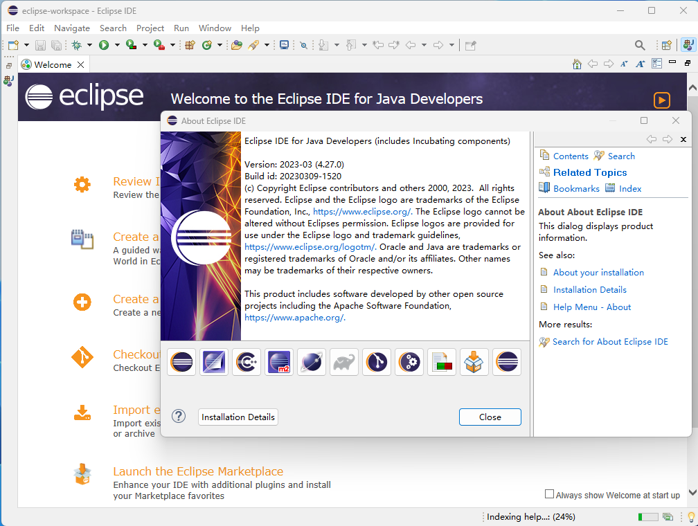
Task: Expand the Next Annotation dropdown arrow
Action: (x=337, y=45)
